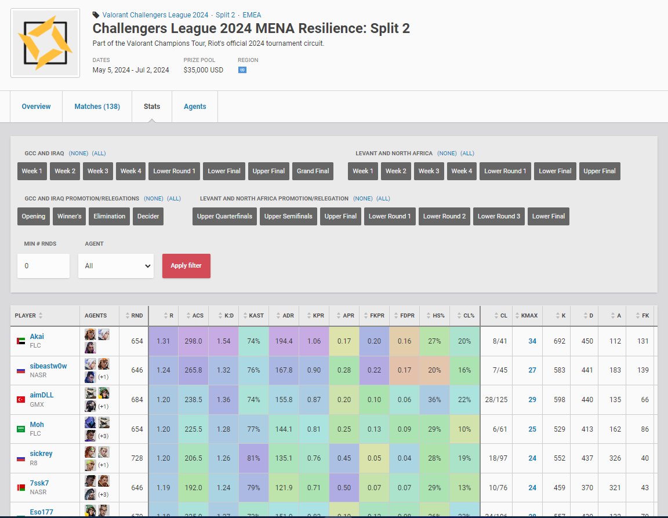Screen dimensions: 668x518
Task: Click aimDLL's first agent portrait
Action: coord(90,392)
